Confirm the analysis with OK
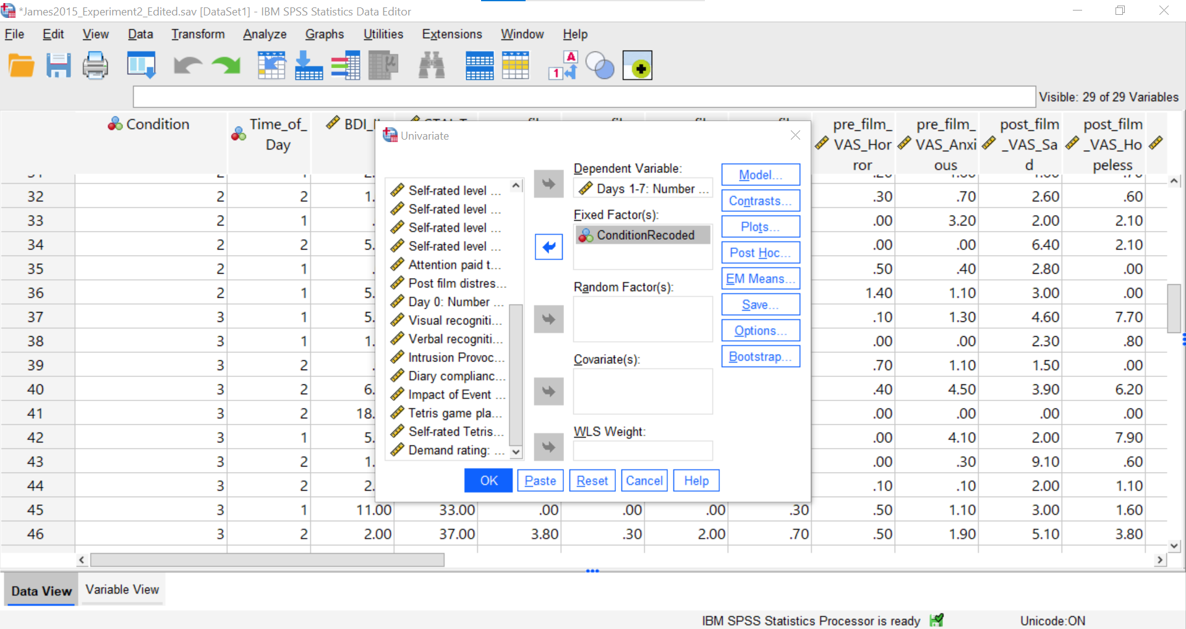This screenshot has height=629, width=1186. click(x=488, y=481)
